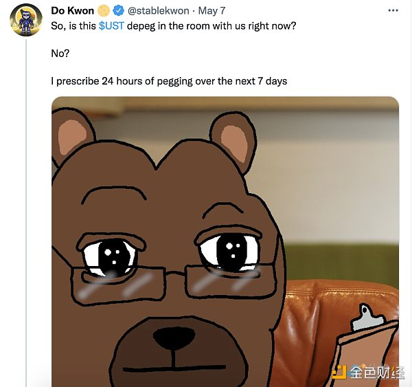Click the "No?" line of the tweet
The width and height of the screenshot is (412, 387).
[60, 53]
